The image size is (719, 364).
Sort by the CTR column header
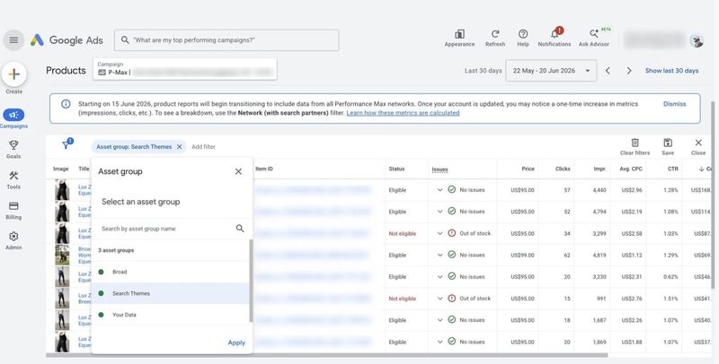click(672, 169)
